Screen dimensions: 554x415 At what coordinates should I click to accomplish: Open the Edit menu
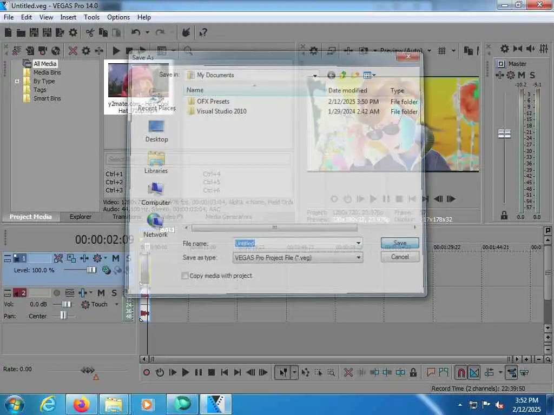tap(27, 17)
